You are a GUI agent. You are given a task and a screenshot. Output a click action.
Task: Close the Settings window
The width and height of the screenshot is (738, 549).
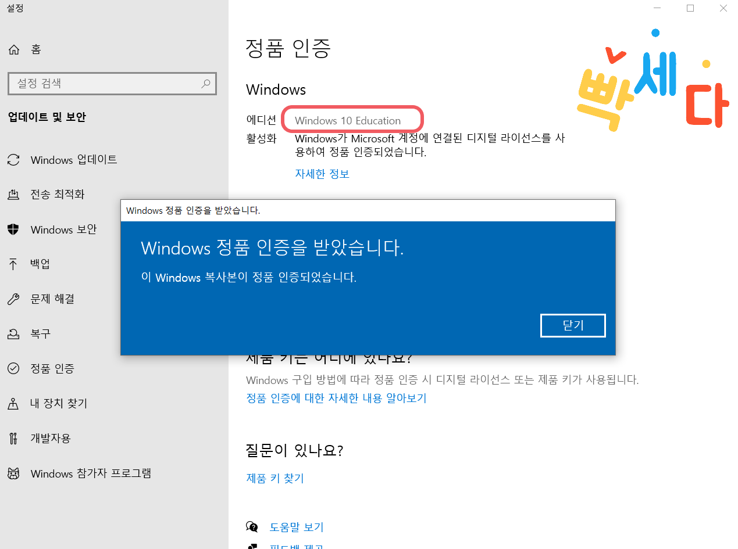coord(723,8)
